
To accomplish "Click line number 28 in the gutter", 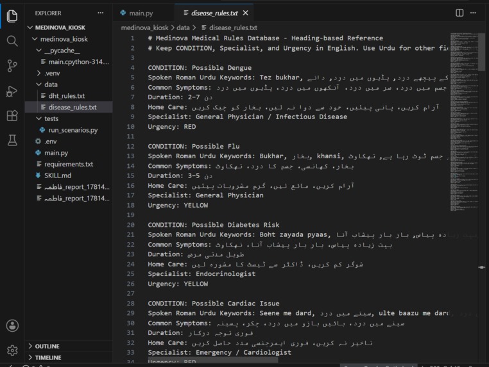I will point(131,303).
